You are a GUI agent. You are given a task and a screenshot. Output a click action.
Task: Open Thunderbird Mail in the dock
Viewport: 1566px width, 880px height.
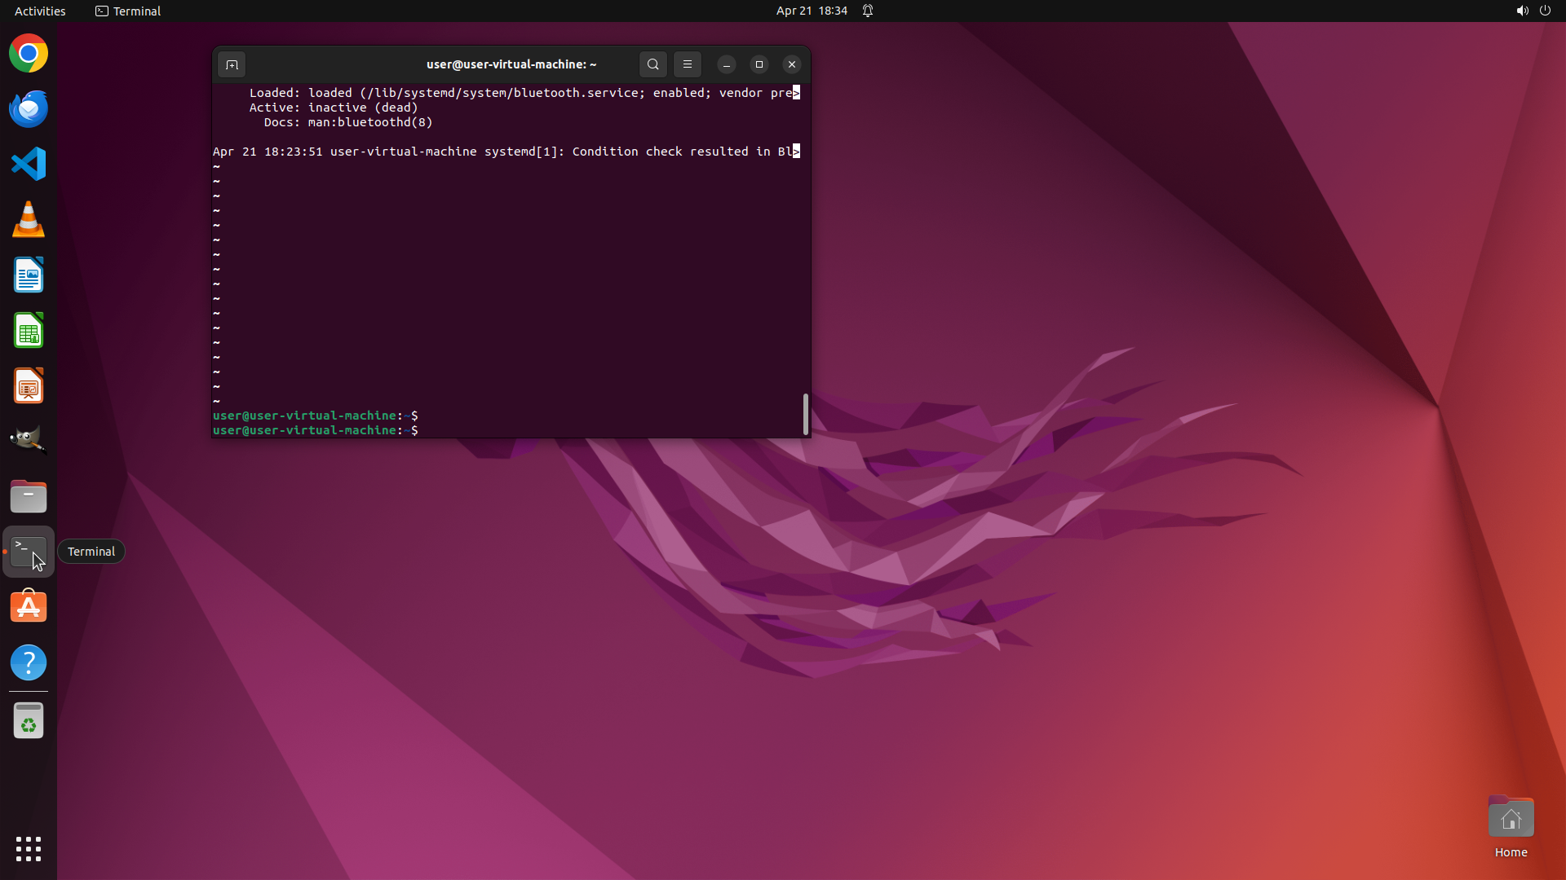click(29, 109)
